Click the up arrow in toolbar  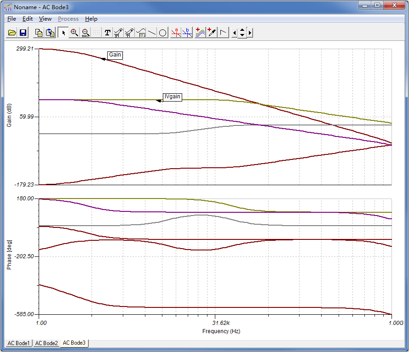(x=242, y=30)
